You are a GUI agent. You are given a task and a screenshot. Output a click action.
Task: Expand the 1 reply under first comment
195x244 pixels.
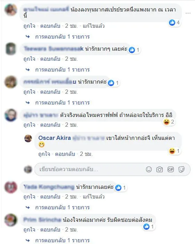click(x=62, y=37)
